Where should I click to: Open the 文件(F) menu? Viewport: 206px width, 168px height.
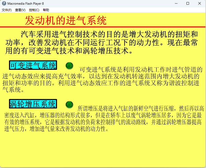tap(7, 10)
